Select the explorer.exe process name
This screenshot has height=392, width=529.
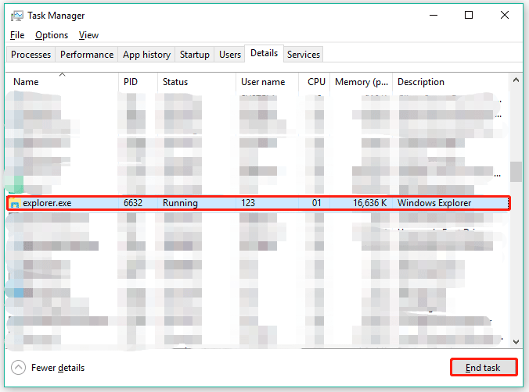[47, 203]
